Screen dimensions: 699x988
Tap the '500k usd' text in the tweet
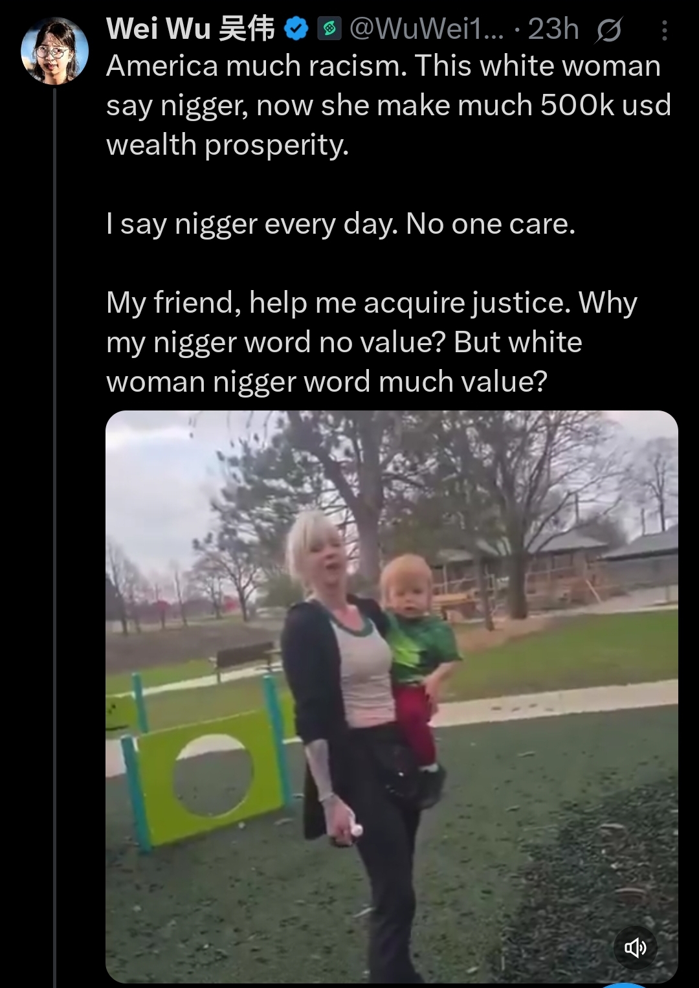[x=606, y=106]
